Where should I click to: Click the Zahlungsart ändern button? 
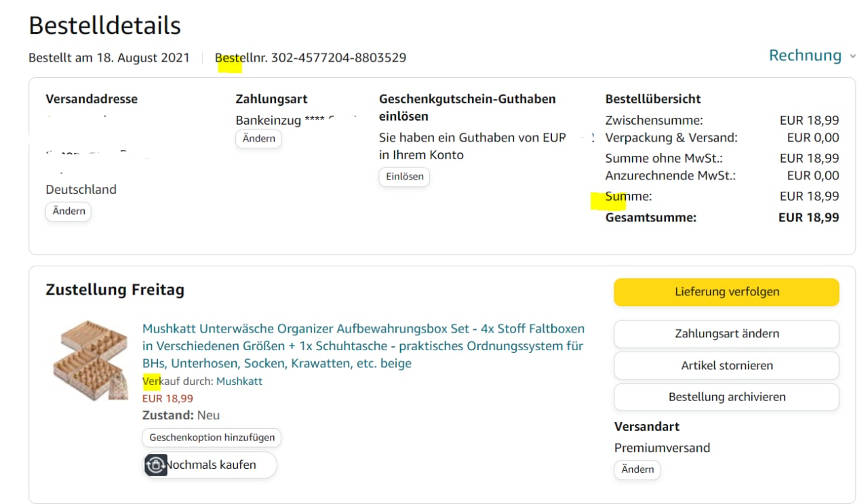tap(726, 333)
